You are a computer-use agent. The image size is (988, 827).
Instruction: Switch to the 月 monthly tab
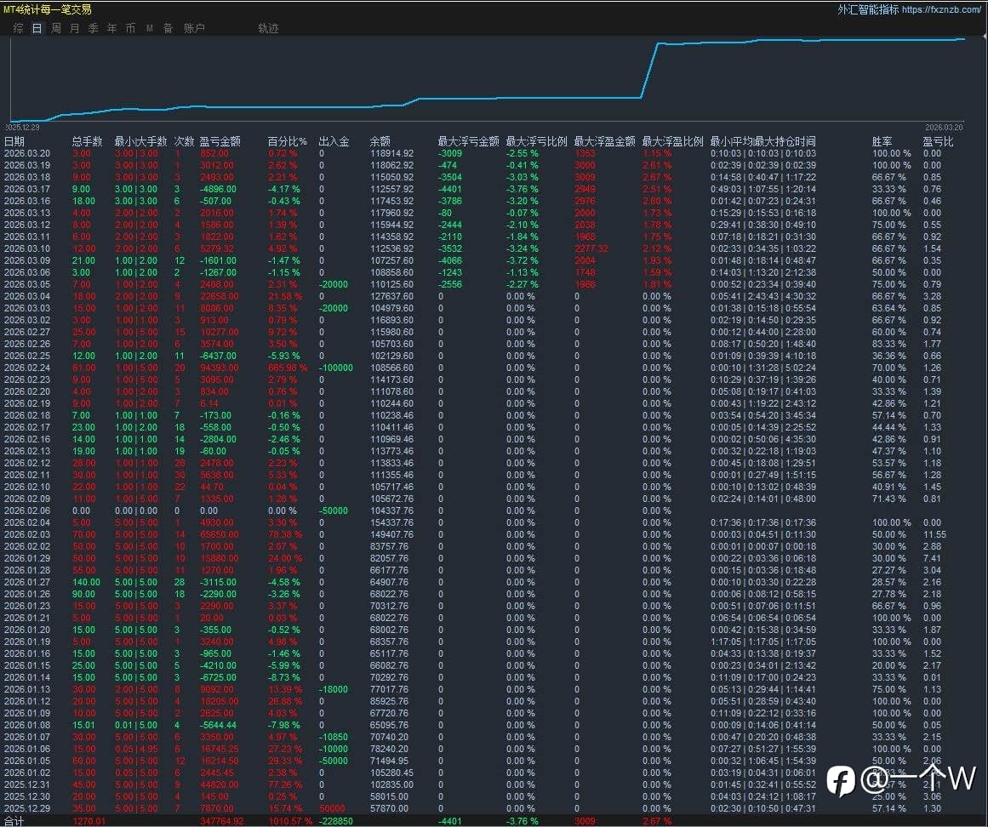click(x=75, y=28)
